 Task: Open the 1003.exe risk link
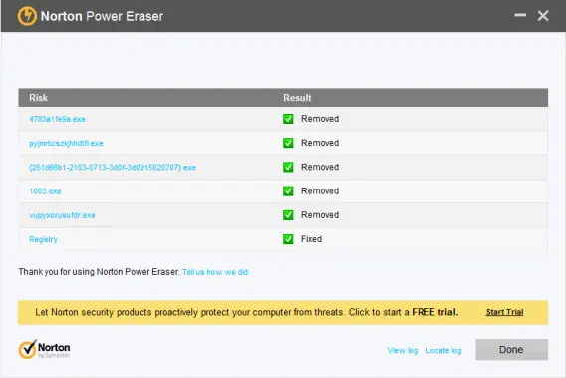[45, 191]
